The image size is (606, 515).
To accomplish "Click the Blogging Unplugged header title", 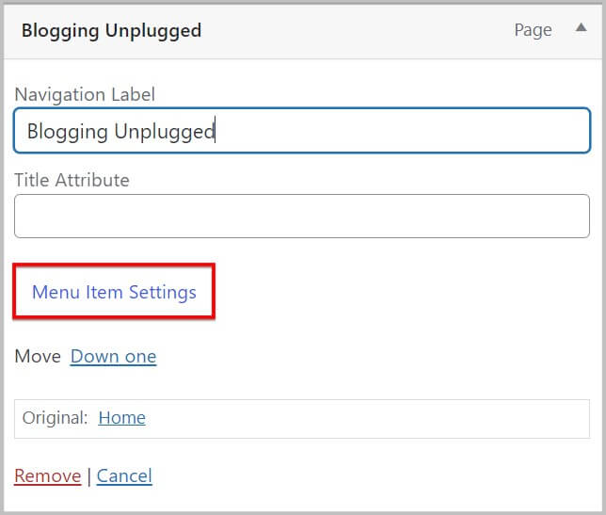I will 111,30.
